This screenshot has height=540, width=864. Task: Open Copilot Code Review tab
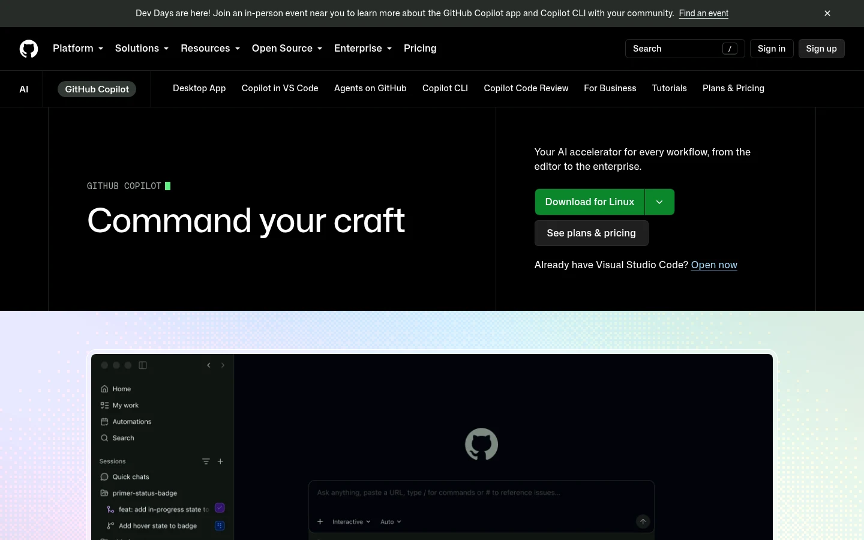point(526,88)
